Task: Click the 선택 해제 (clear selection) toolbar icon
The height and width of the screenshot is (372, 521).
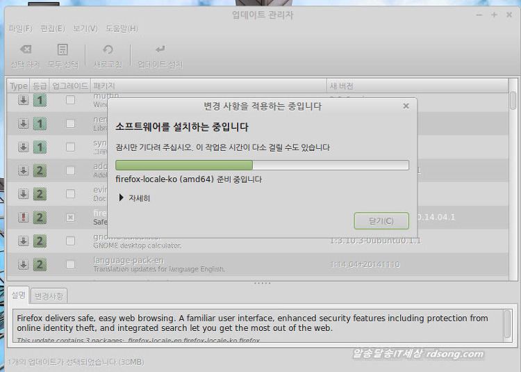Action: pos(26,50)
